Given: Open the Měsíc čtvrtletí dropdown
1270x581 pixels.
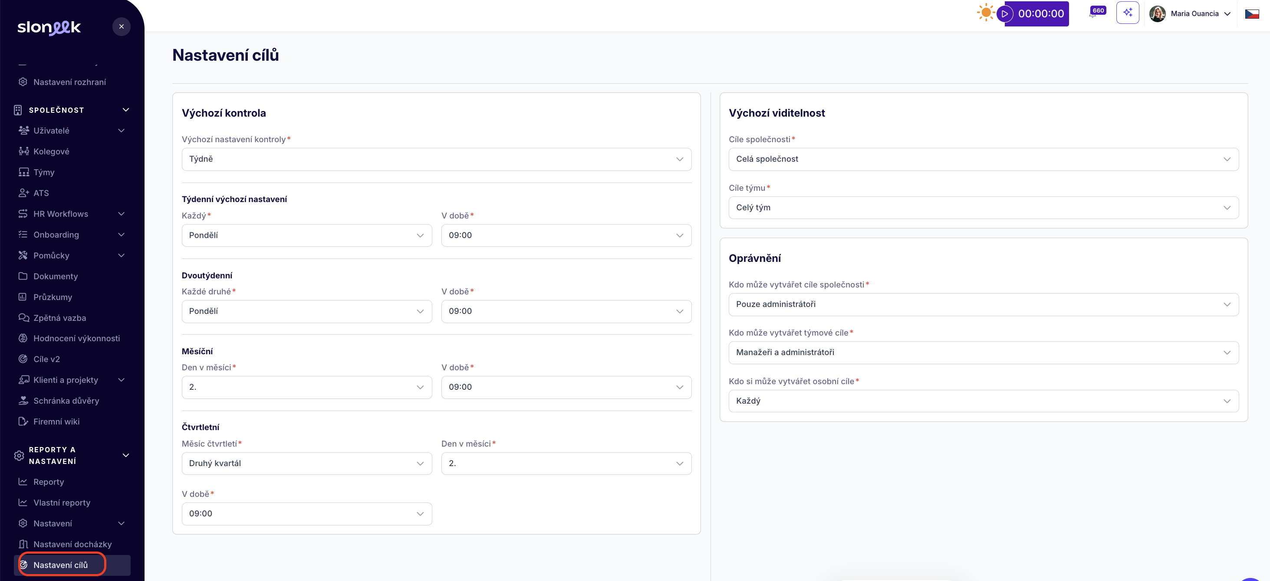Looking at the screenshot, I should (x=307, y=463).
